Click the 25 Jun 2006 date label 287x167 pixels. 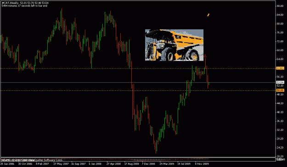point(7,164)
